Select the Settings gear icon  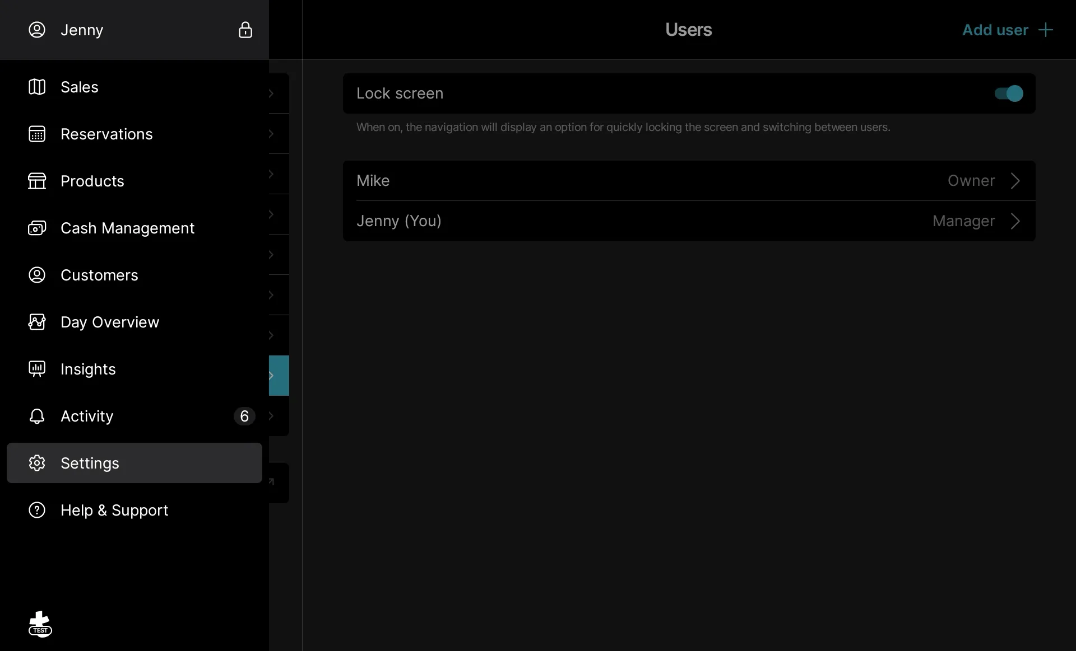[36, 462]
